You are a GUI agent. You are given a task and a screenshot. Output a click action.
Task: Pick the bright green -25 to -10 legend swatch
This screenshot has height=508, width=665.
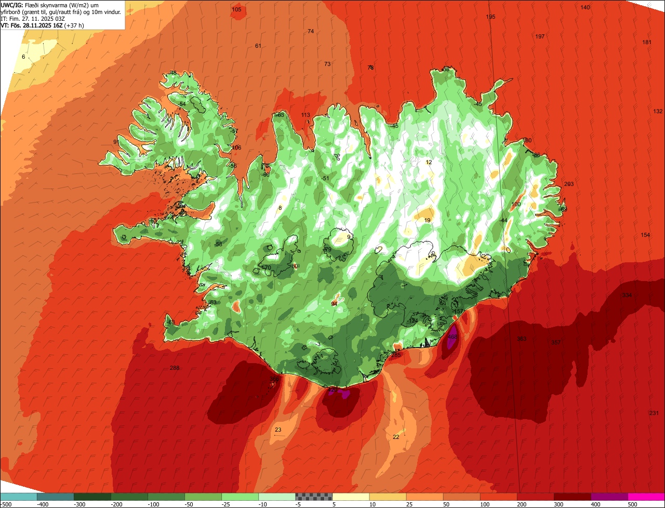240,497
